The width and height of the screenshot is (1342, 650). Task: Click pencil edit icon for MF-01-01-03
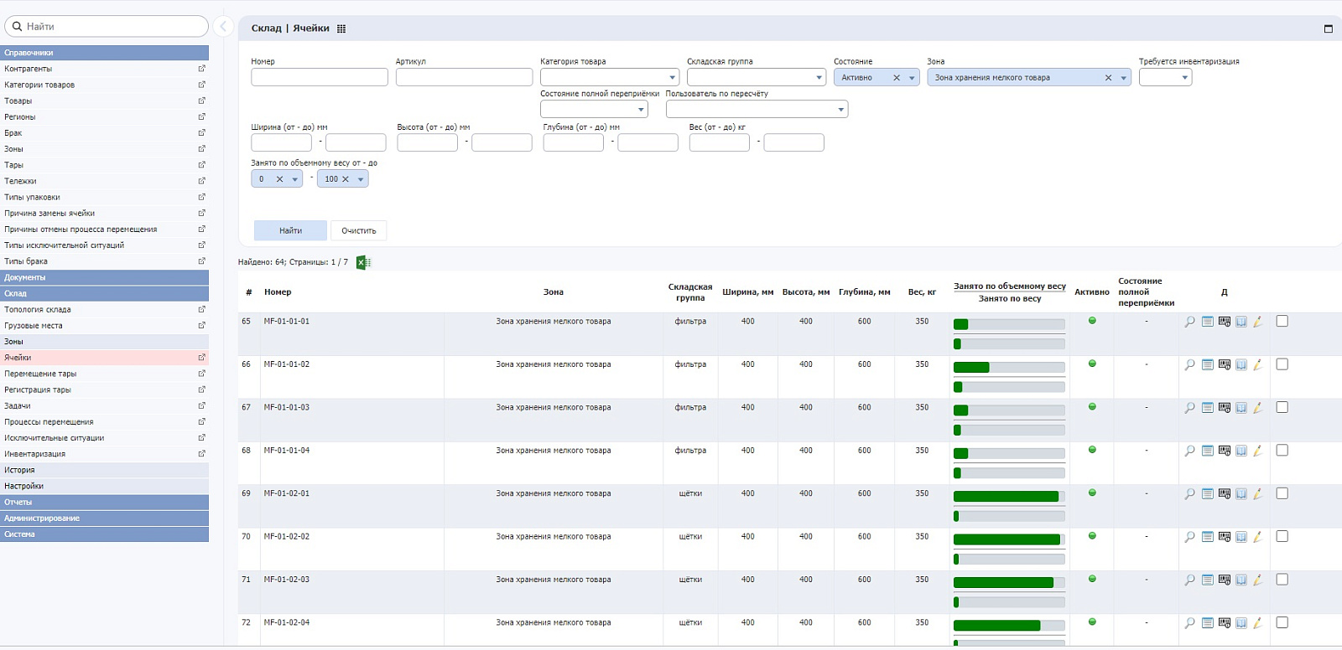[x=1257, y=408]
